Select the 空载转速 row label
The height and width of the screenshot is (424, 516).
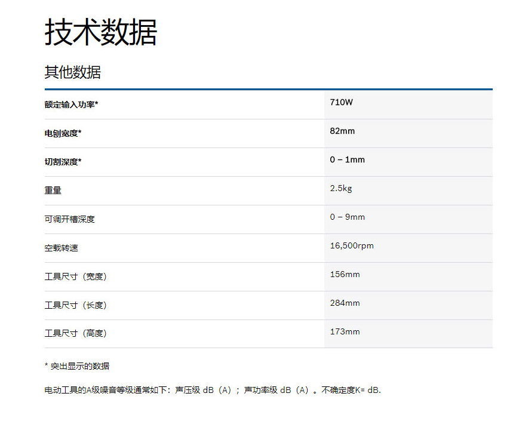(61, 248)
